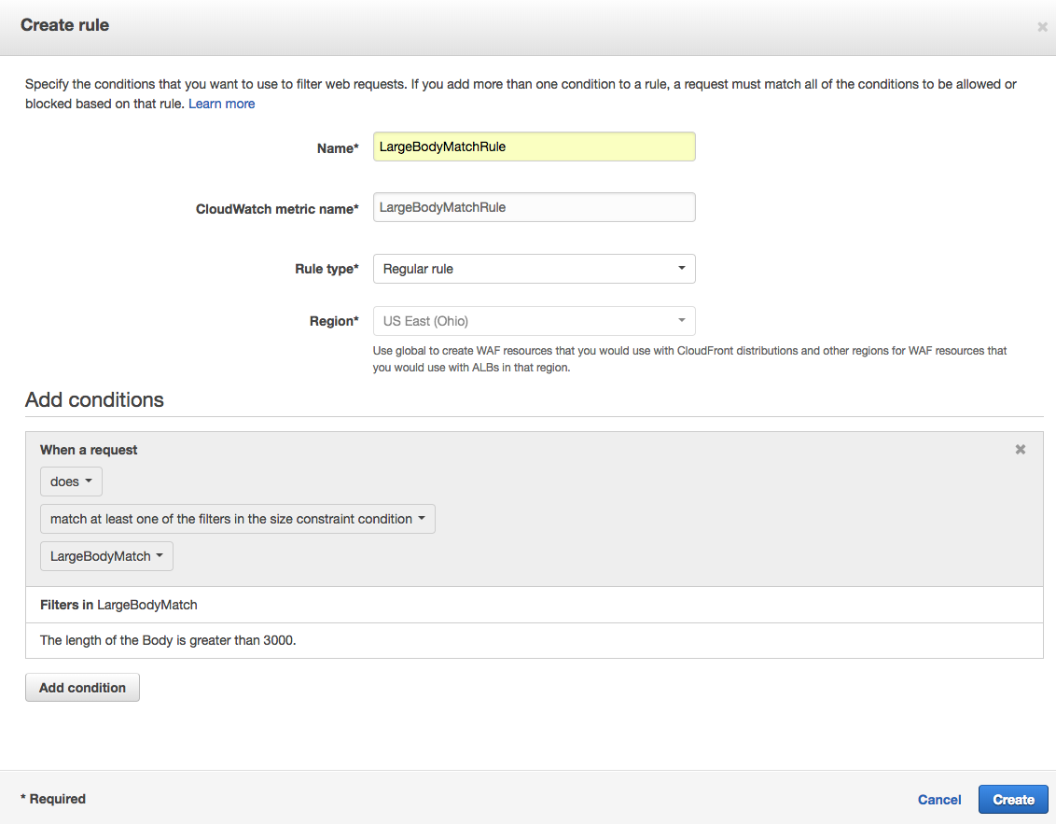This screenshot has width=1056, height=824.
Task: Focus the CloudWatch metric name field
Action: point(534,207)
